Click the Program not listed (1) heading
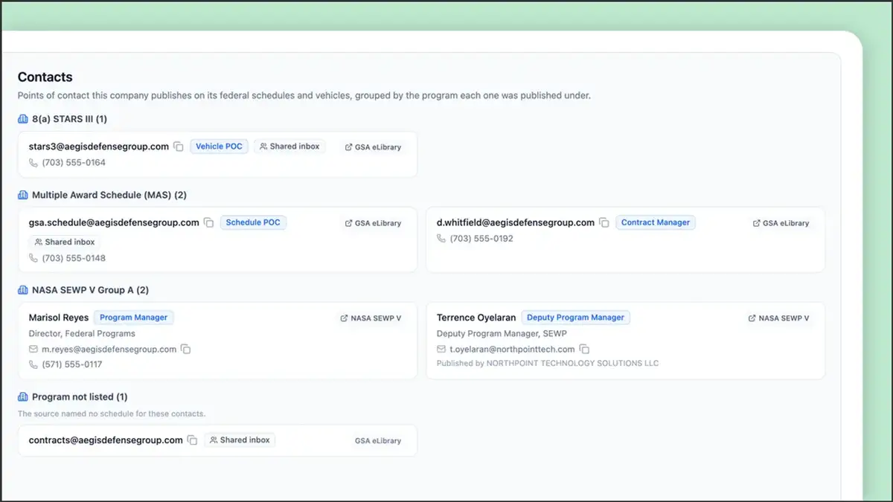This screenshot has width=893, height=502. [80, 397]
